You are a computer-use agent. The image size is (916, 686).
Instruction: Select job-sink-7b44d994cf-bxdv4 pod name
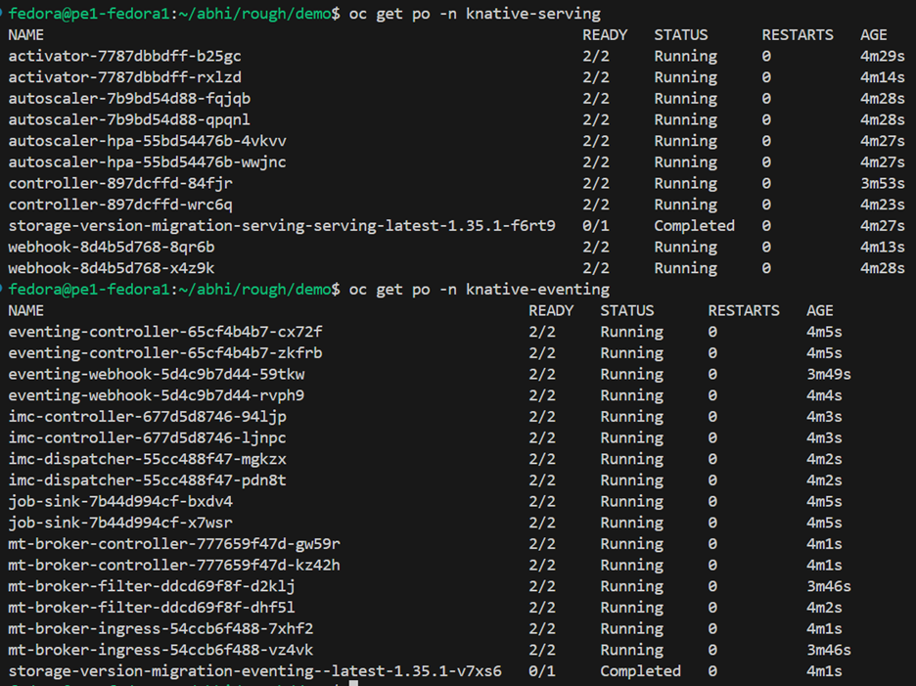[x=120, y=501]
